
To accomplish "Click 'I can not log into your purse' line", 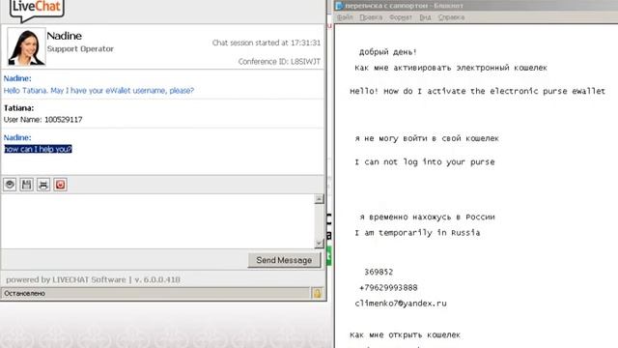I will click(x=425, y=161).
